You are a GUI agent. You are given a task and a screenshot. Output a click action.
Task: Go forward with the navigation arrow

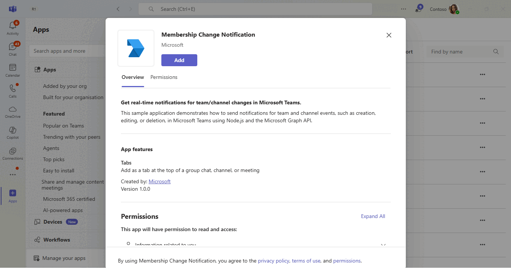[130, 9]
